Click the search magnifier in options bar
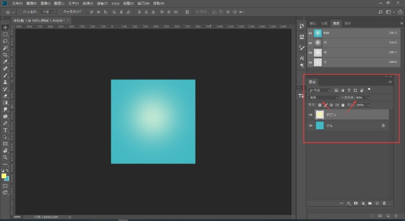Screen dimensions: 405x221 (x=380, y=12)
